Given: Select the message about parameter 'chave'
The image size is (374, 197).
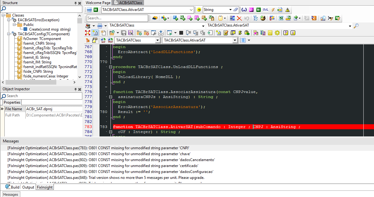Looking at the screenshot, I should tap(99, 154).
